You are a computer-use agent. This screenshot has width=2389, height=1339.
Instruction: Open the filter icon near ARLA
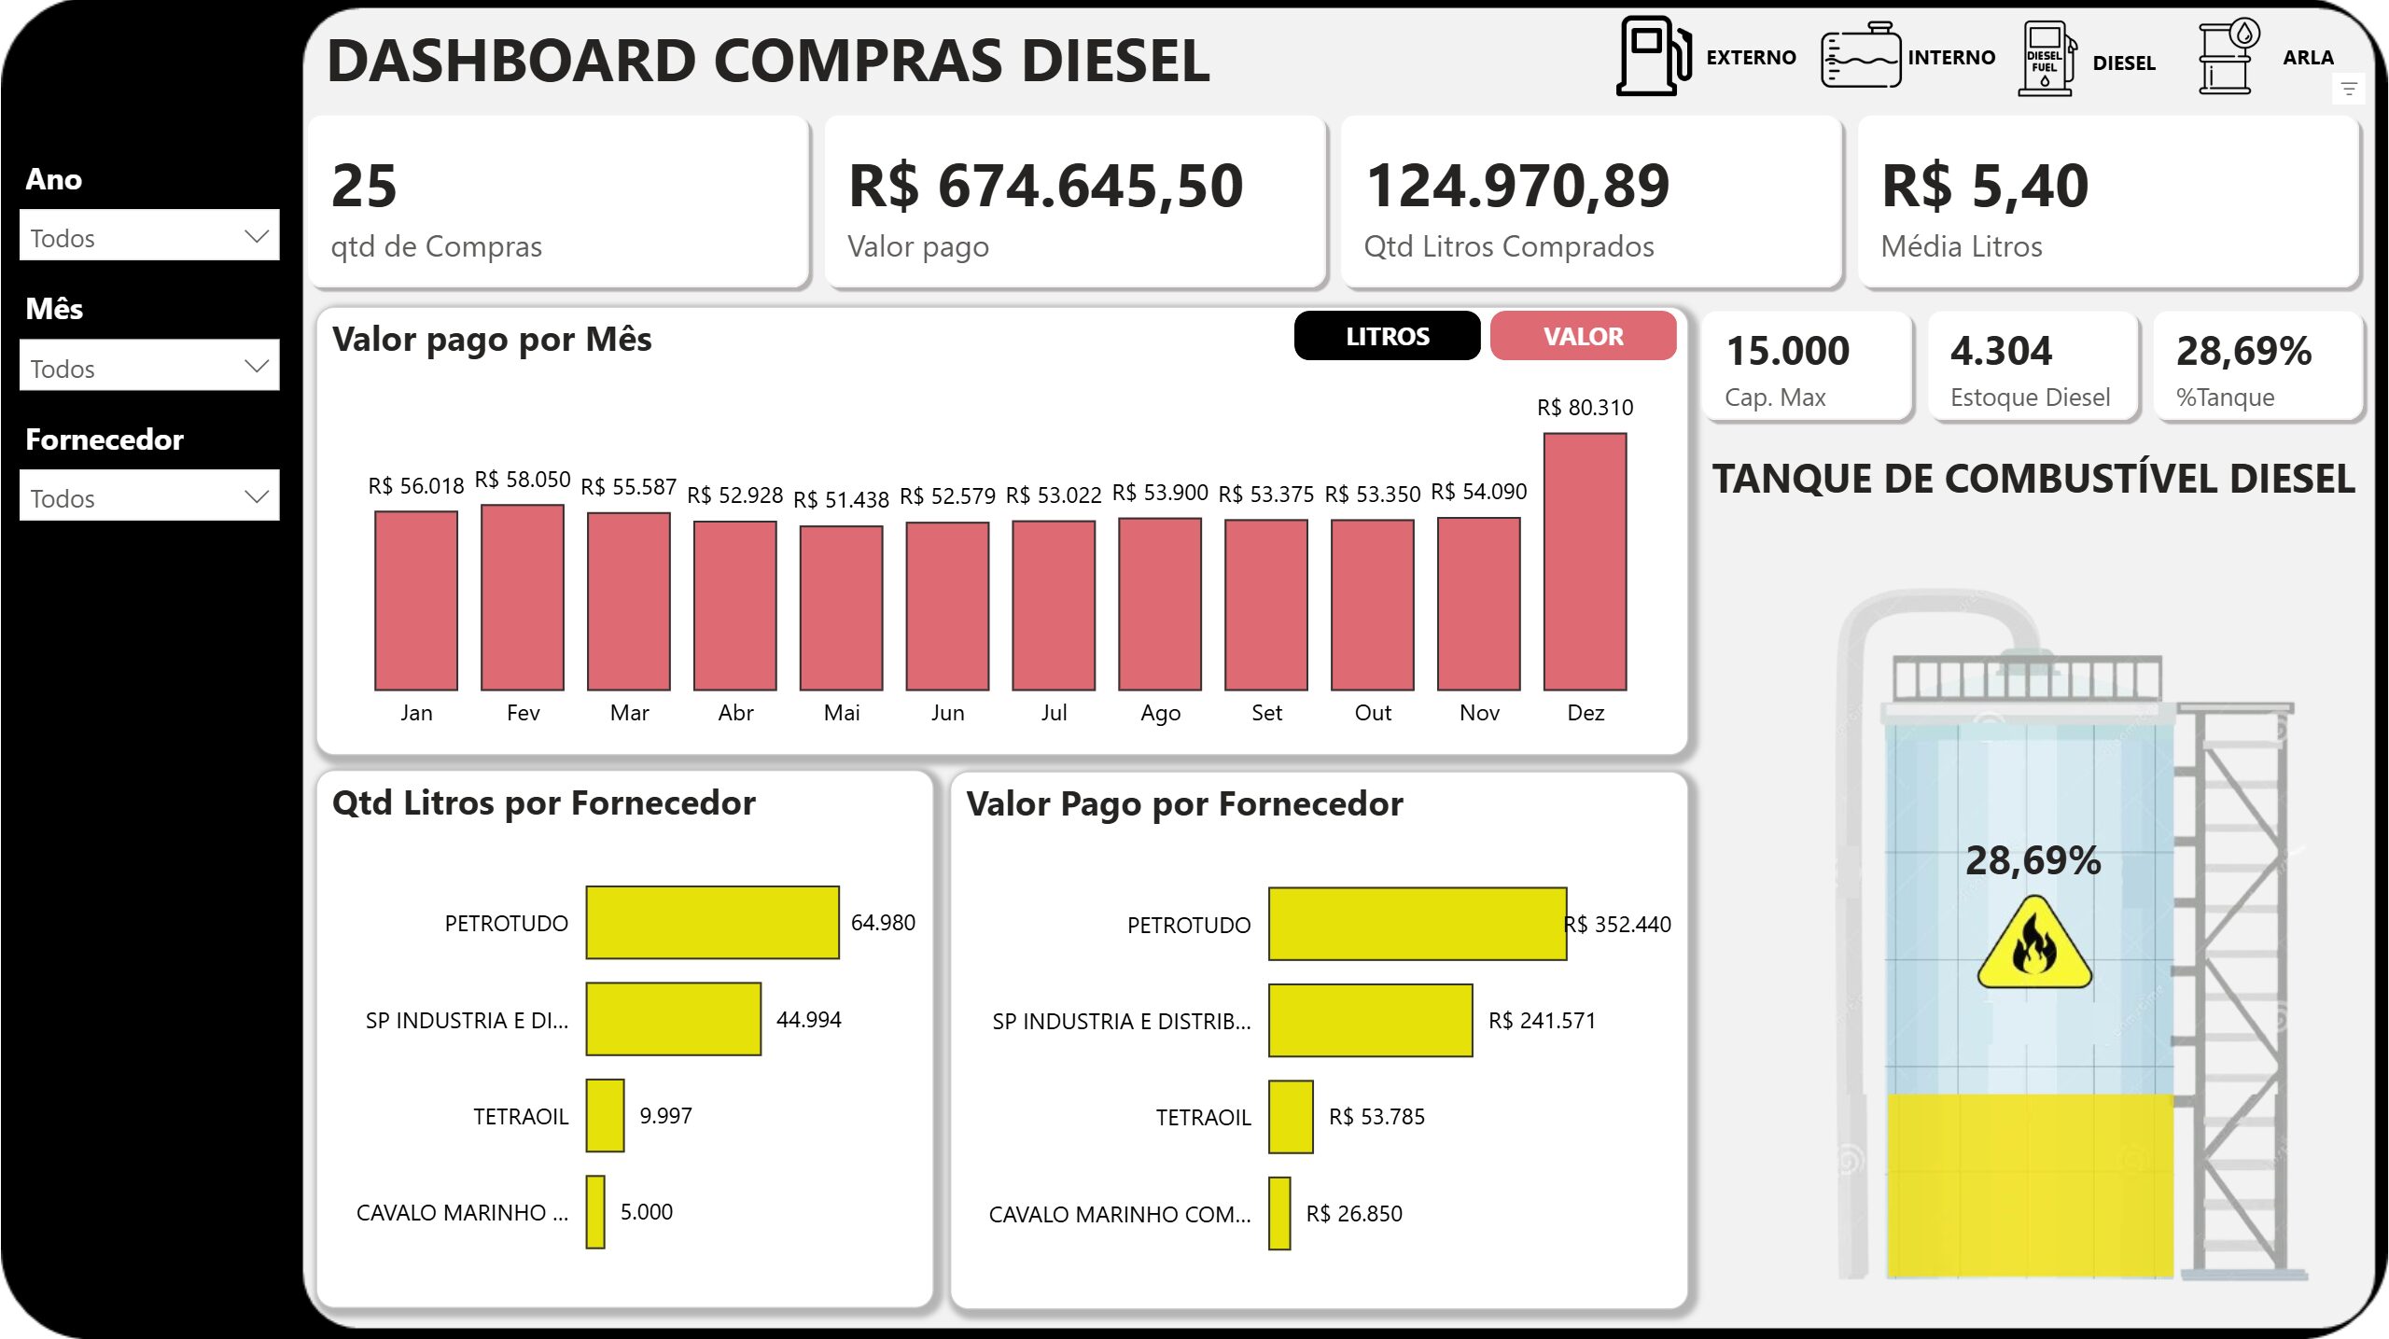2349,87
